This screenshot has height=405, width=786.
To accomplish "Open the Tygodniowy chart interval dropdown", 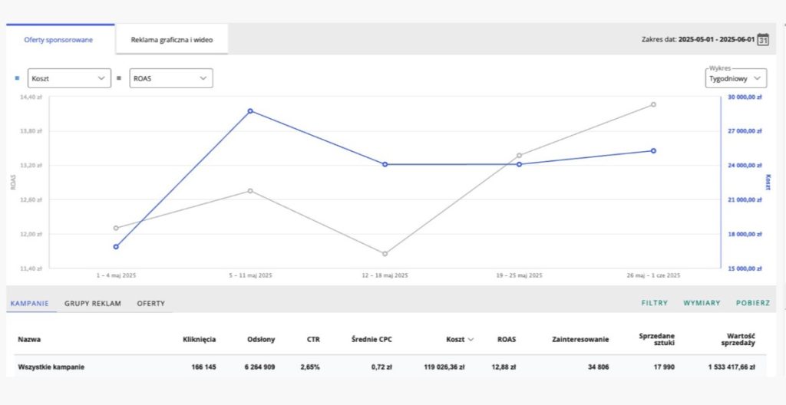I will click(735, 78).
